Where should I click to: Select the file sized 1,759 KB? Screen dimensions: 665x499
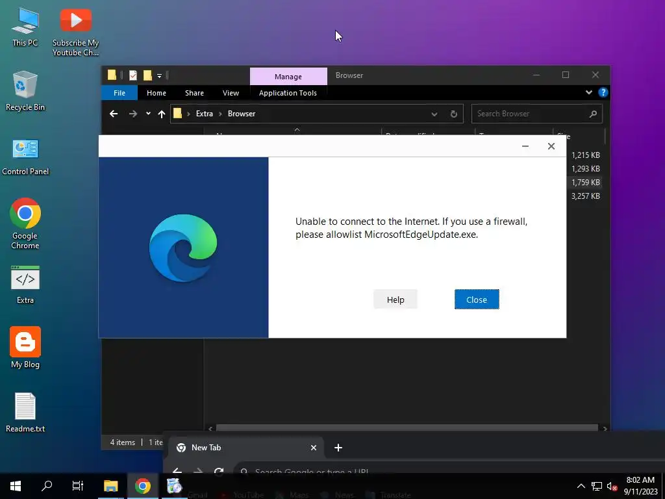[585, 183]
